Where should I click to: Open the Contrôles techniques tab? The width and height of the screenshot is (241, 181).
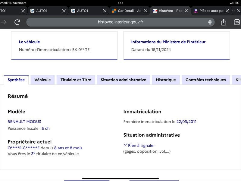[x=206, y=80]
